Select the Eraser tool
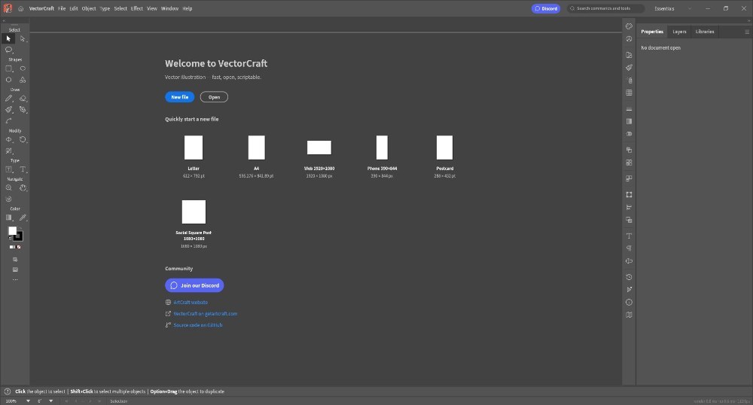This screenshot has height=405, width=753. 23,99
